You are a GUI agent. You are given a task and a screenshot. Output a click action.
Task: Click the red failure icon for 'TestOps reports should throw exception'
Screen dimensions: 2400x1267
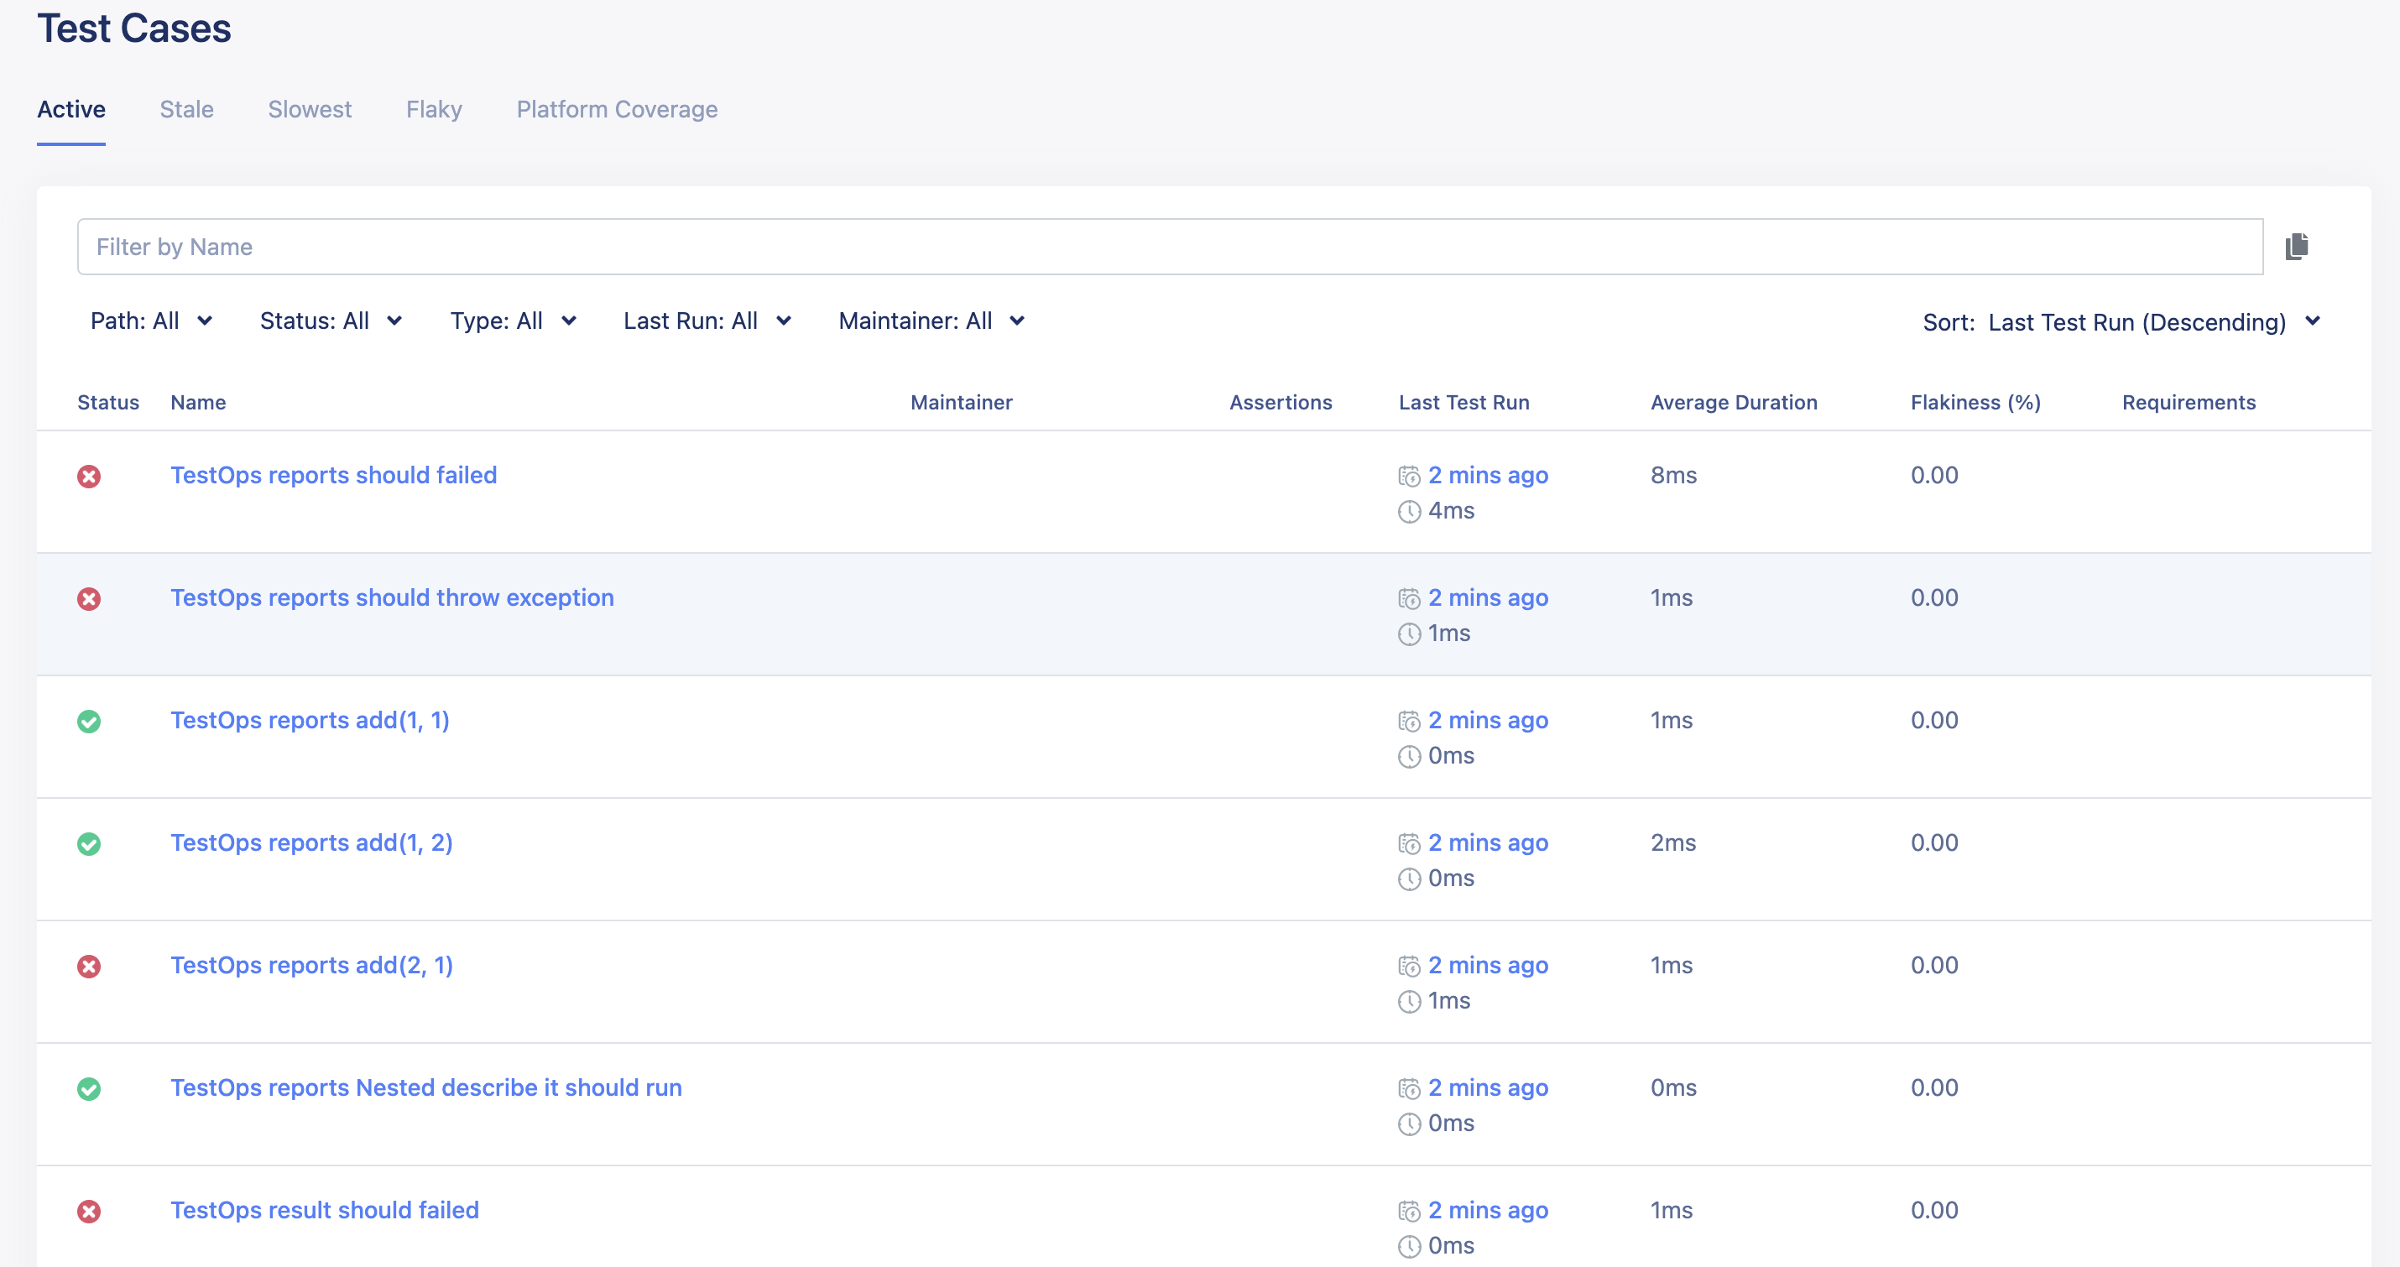pos(90,599)
